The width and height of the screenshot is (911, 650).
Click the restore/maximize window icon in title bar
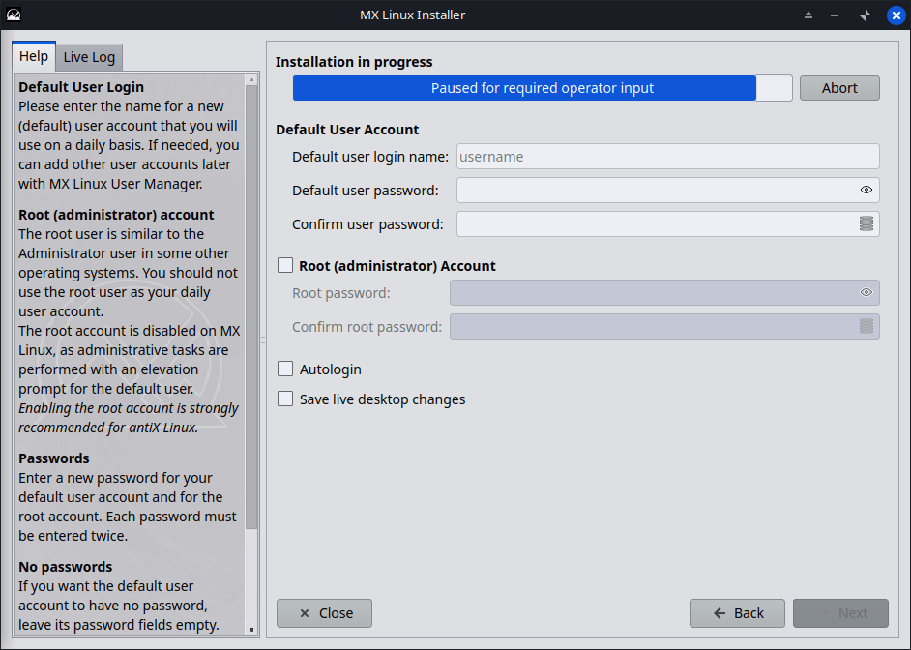pos(866,15)
